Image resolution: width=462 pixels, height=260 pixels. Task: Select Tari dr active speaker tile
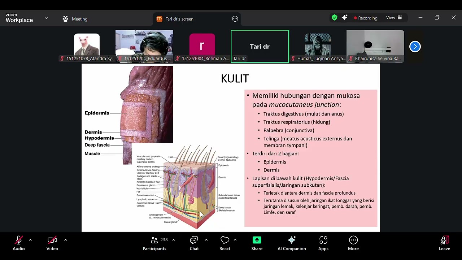260,47
